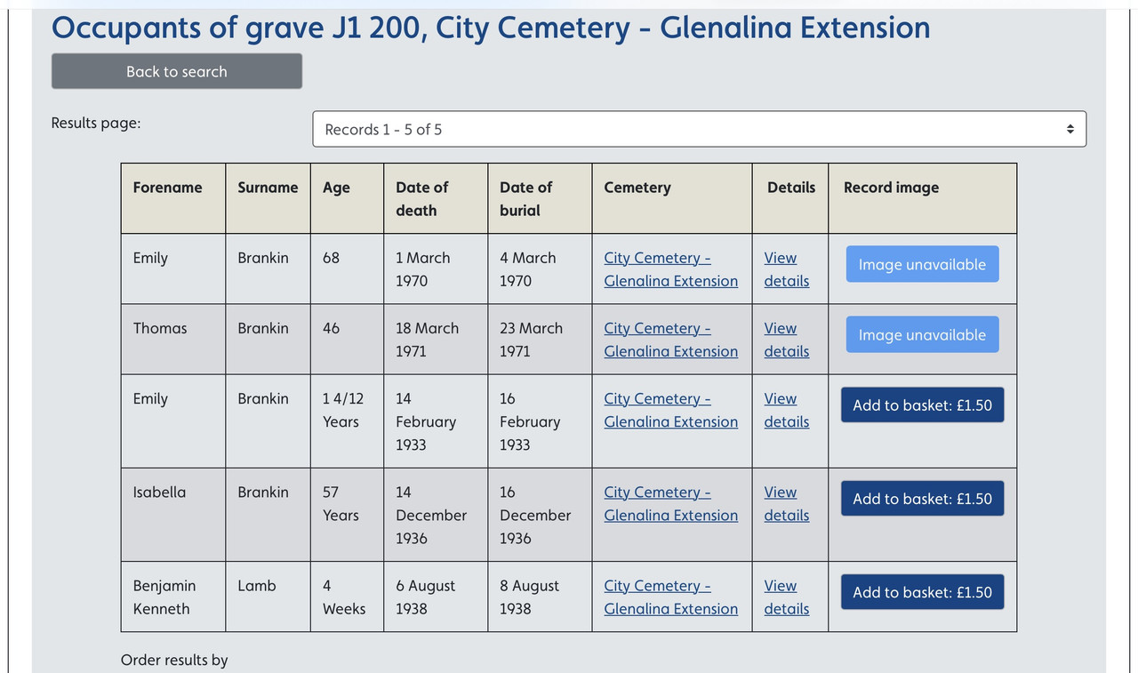Open City Cemetery link for Emily Brankin aged 68
This screenshot has width=1138, height=673.
[x=671, y=269]
